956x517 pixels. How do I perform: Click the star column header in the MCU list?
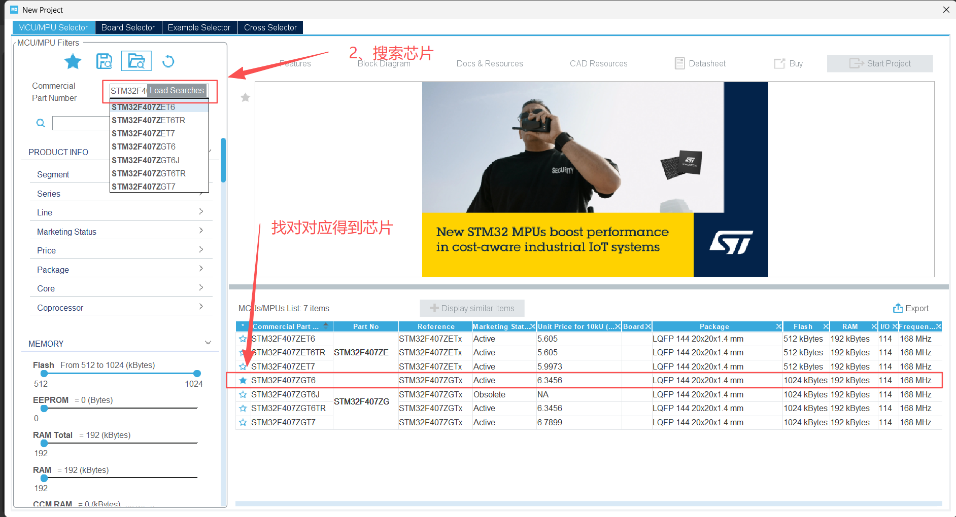243,326
